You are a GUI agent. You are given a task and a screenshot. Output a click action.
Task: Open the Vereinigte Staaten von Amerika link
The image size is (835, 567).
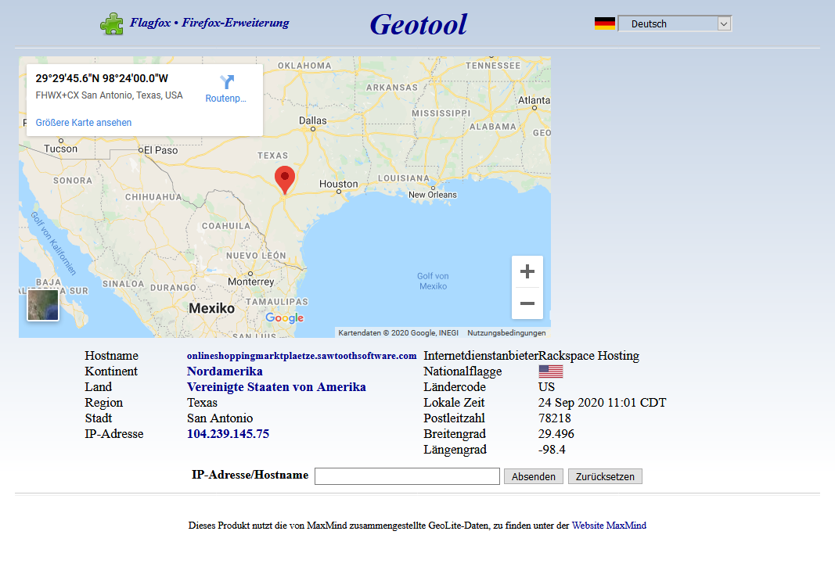[276, 387]
